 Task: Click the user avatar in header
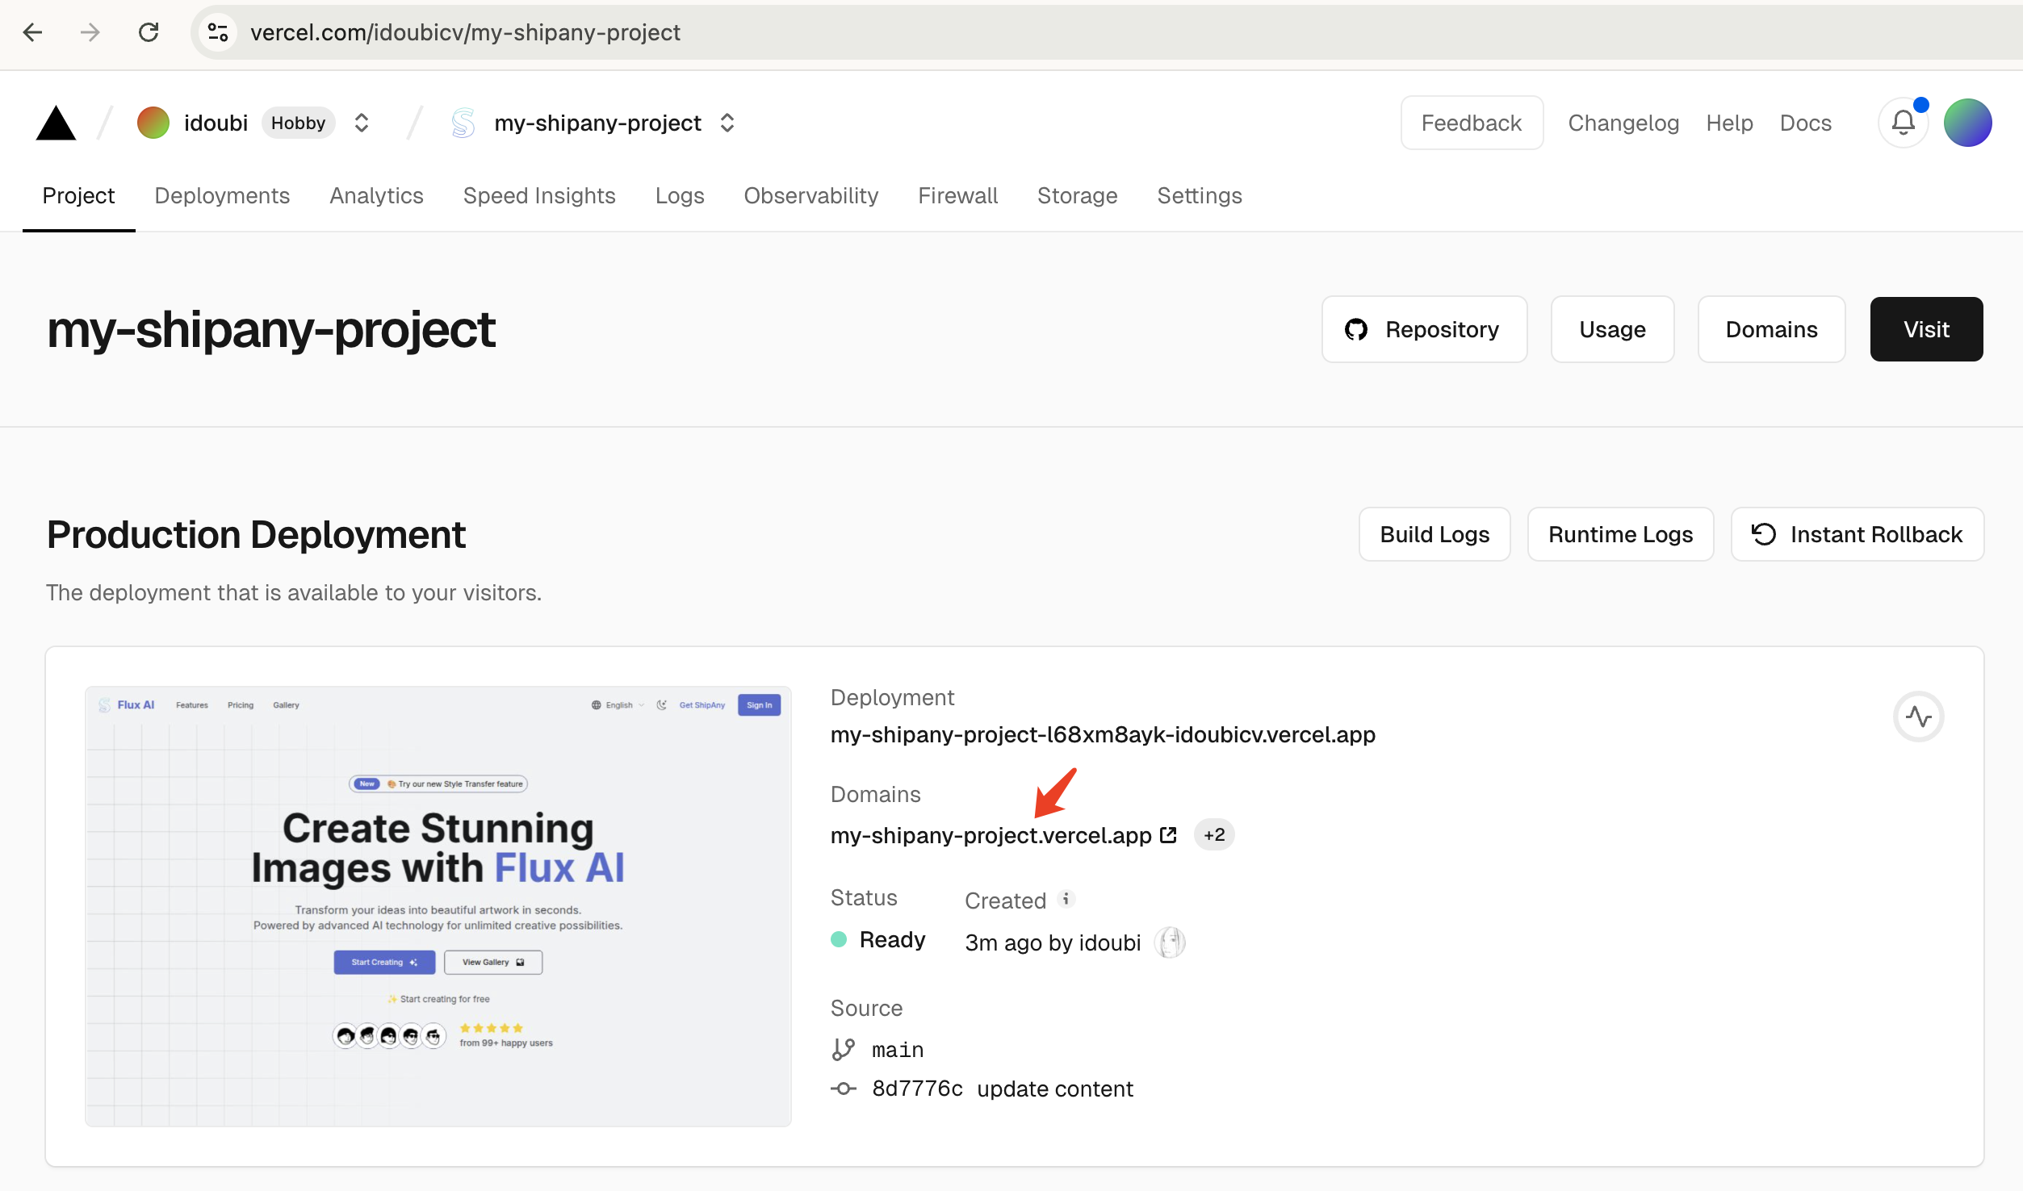pyautogui.click(x=1967, y=123)
